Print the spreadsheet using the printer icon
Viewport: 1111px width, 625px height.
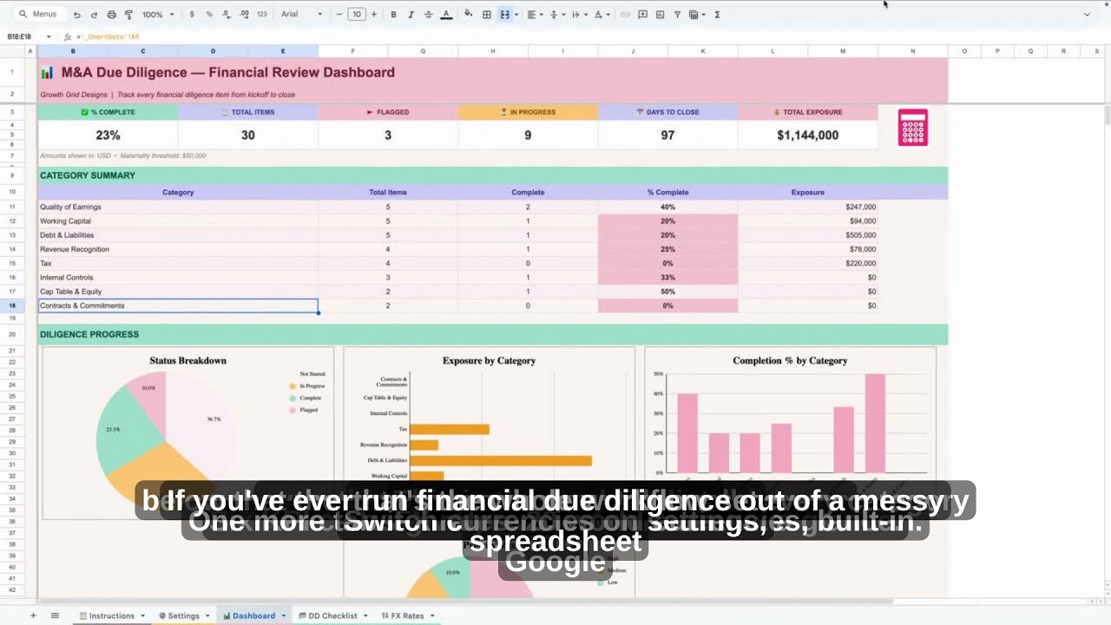point(111,15)
